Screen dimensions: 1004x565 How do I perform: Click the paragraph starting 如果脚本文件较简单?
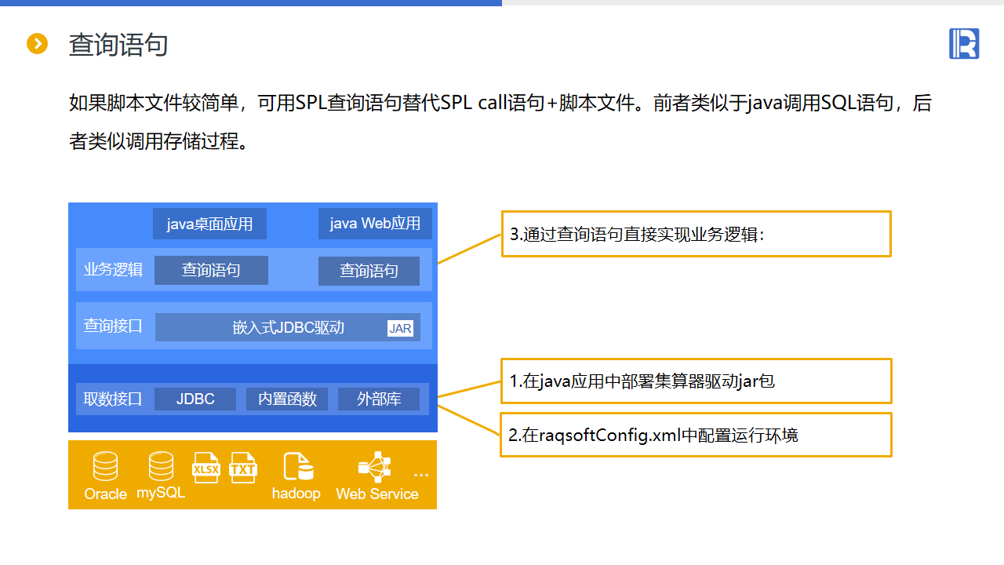click(500, 123)
